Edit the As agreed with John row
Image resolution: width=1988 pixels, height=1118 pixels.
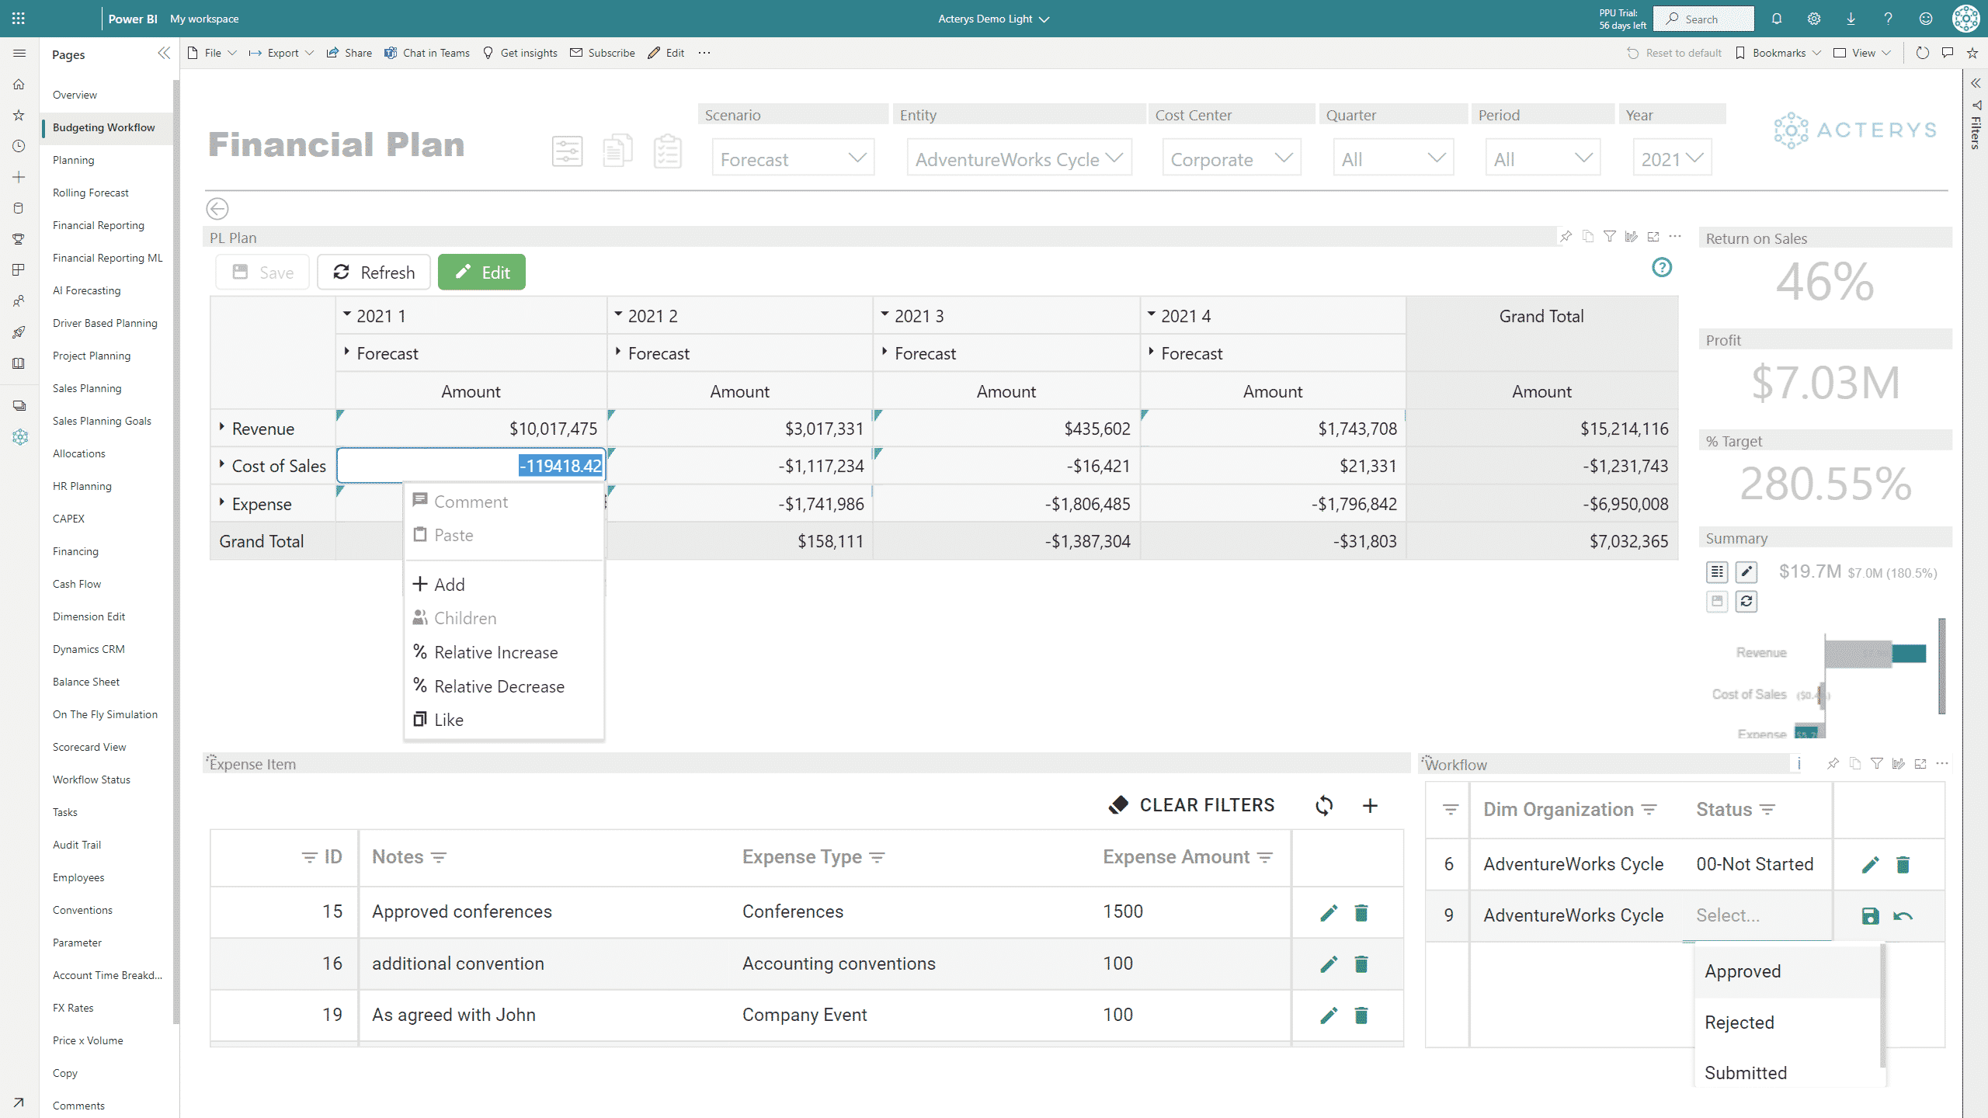tap(1328, 1015)
